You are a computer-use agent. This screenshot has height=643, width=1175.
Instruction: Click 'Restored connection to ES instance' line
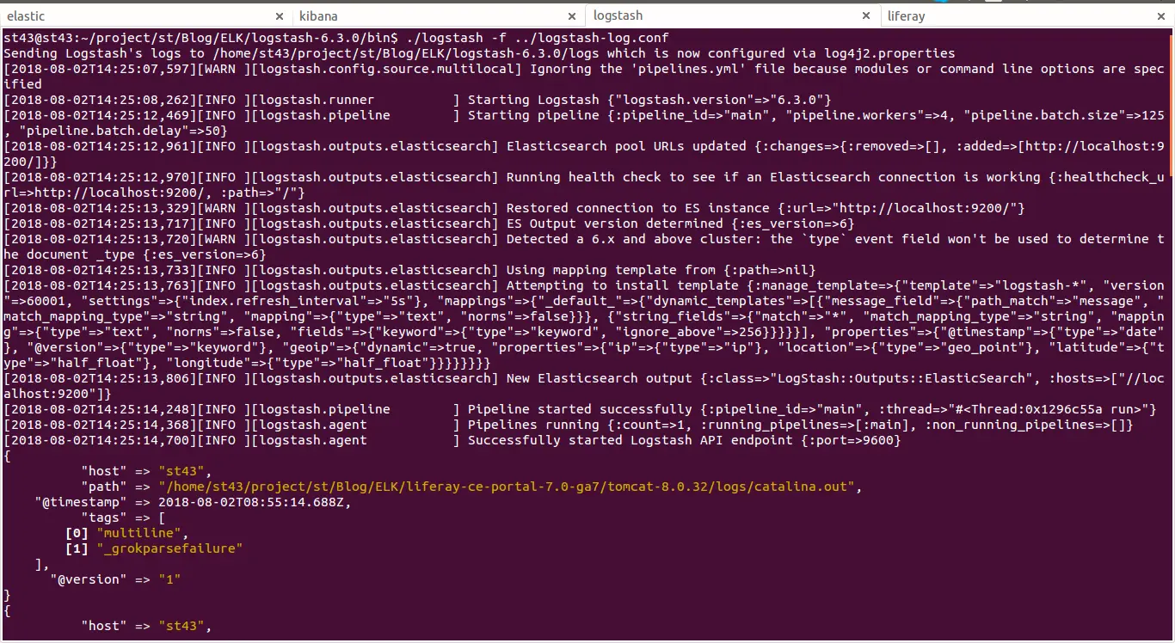[x=514, y=208]
